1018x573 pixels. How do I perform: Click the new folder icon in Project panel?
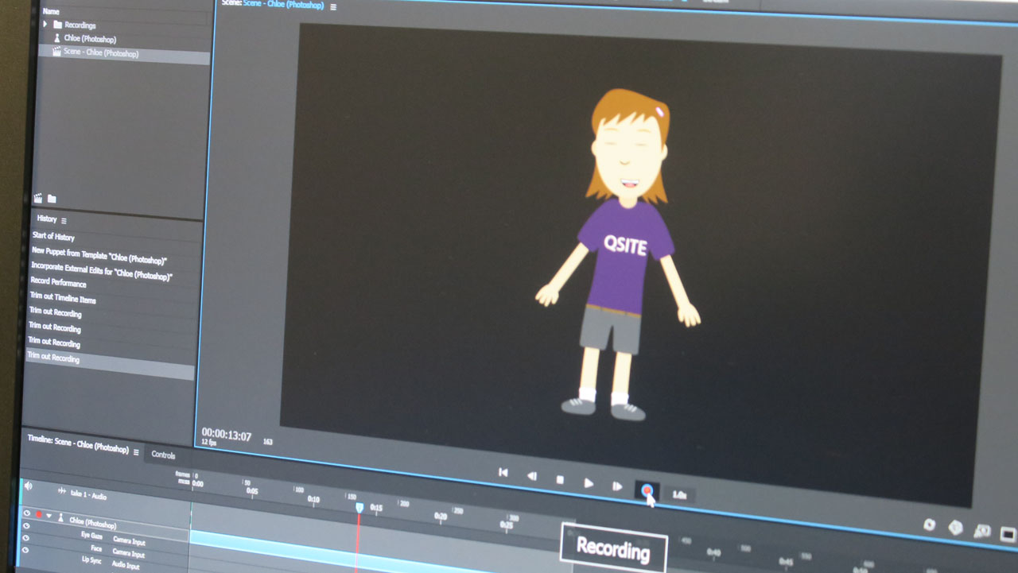click(52, 199)
